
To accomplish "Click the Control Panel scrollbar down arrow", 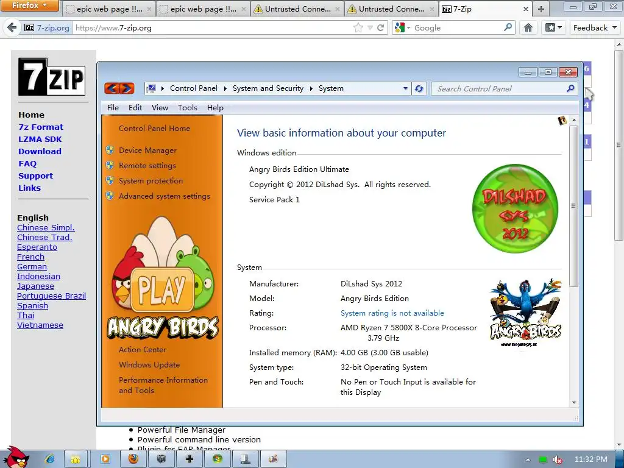I will 574,402.
